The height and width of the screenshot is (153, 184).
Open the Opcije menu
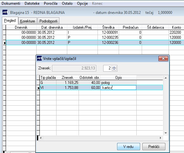point(82,3)
